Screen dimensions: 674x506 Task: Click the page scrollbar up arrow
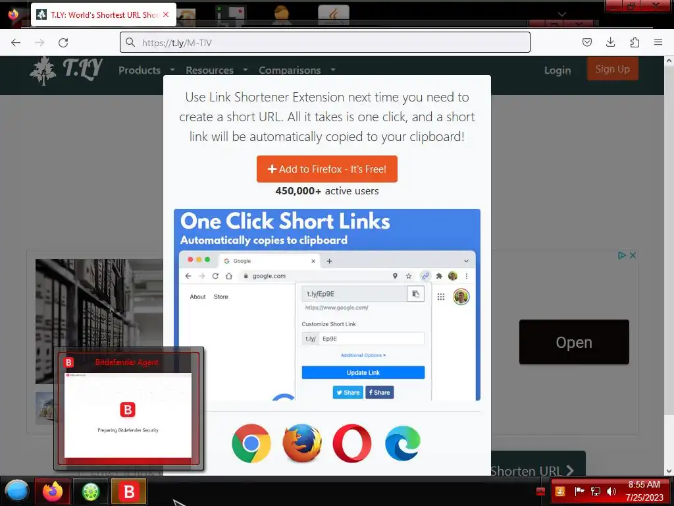coord(669,61)
